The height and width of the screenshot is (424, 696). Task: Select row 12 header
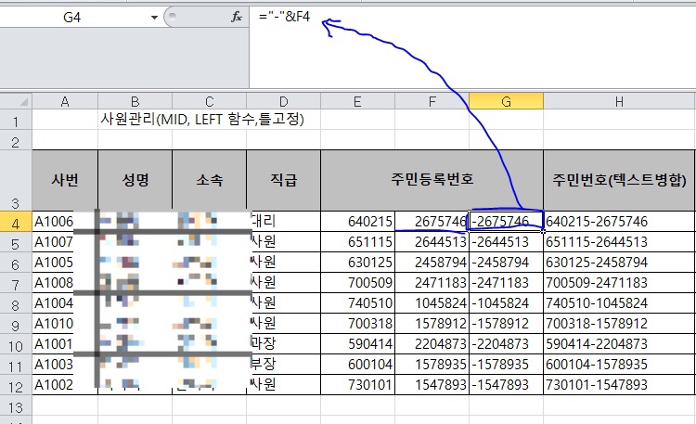(16, 385)
